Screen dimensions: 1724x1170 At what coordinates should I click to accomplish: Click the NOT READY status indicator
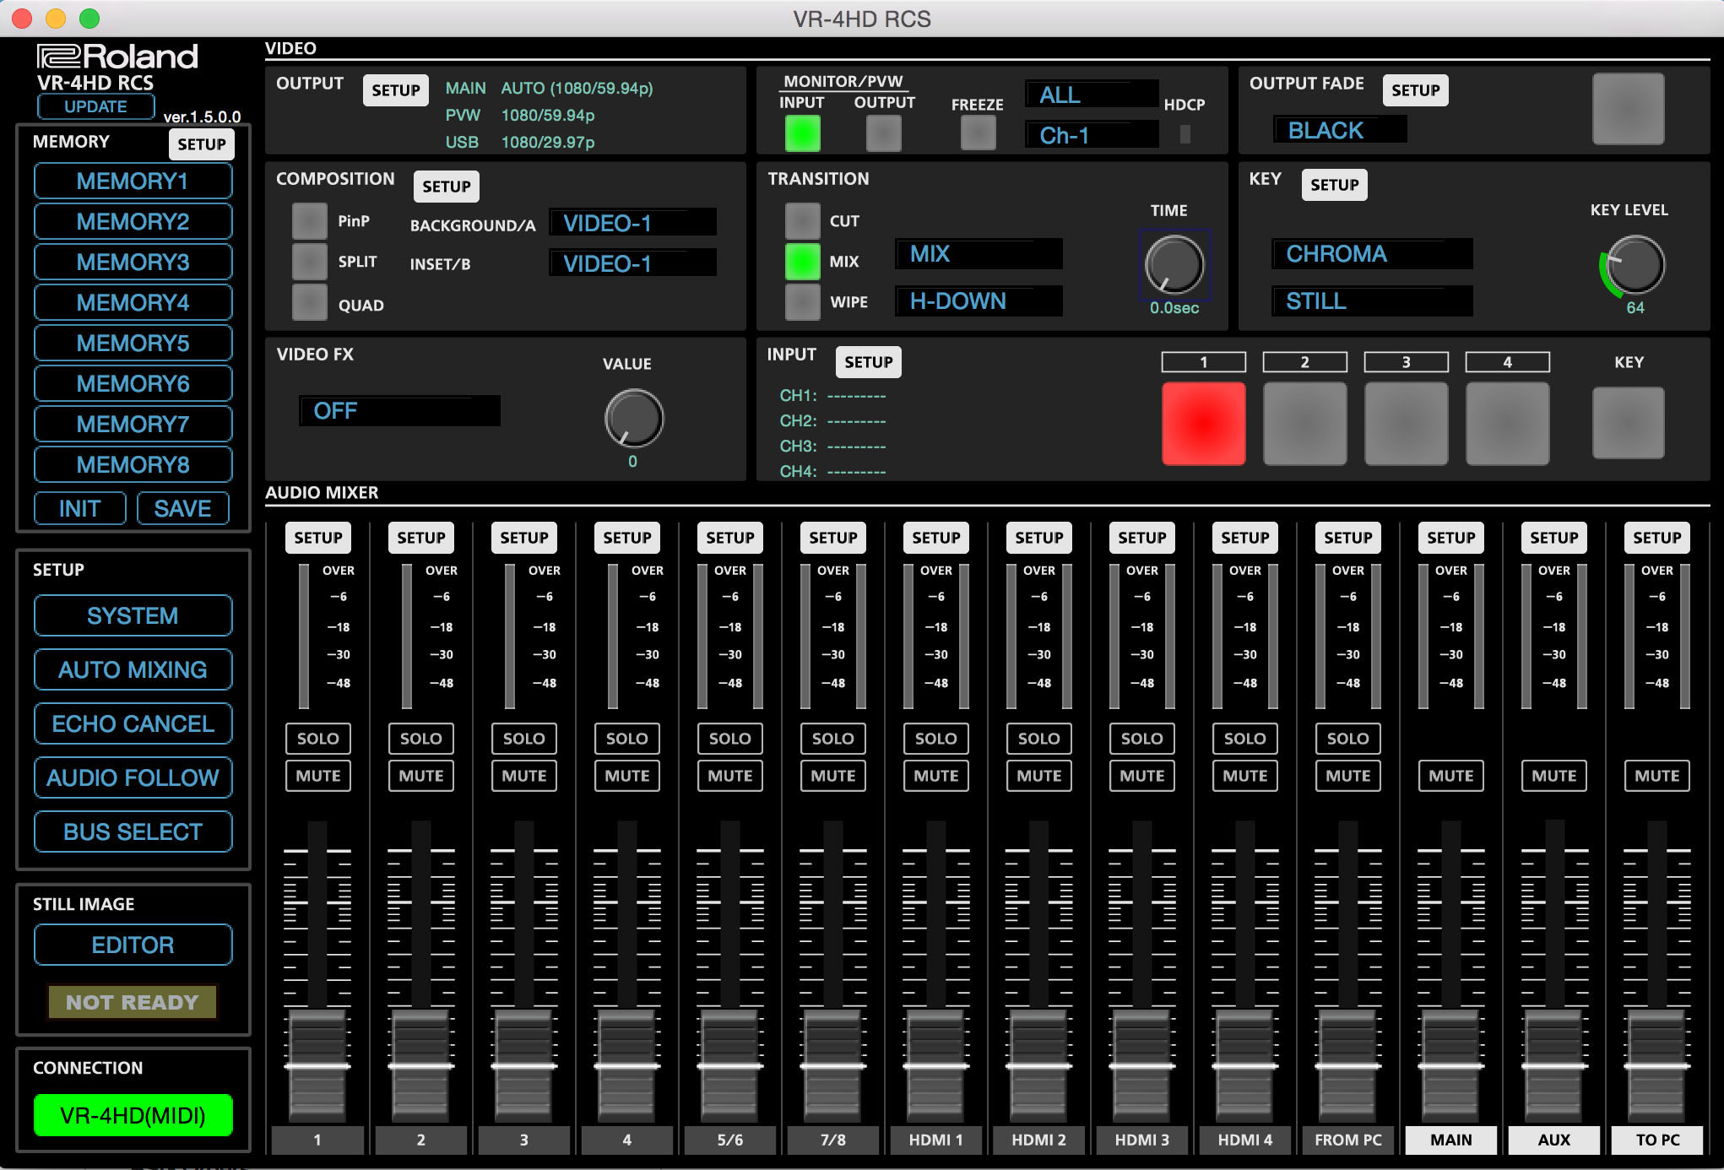coord(133,1002)
